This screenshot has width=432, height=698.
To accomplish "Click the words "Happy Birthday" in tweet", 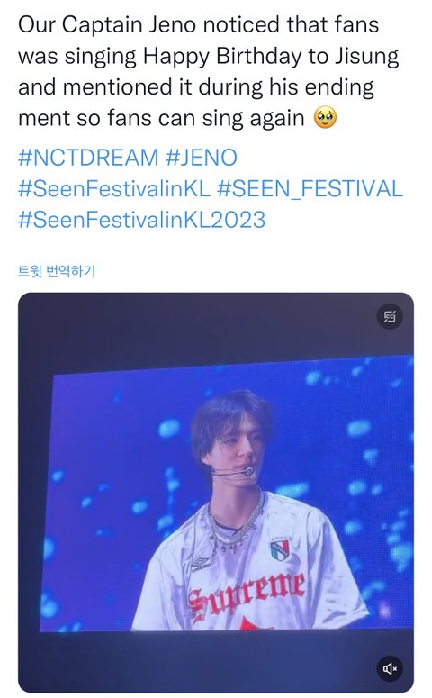I will [x=222, y=57].
